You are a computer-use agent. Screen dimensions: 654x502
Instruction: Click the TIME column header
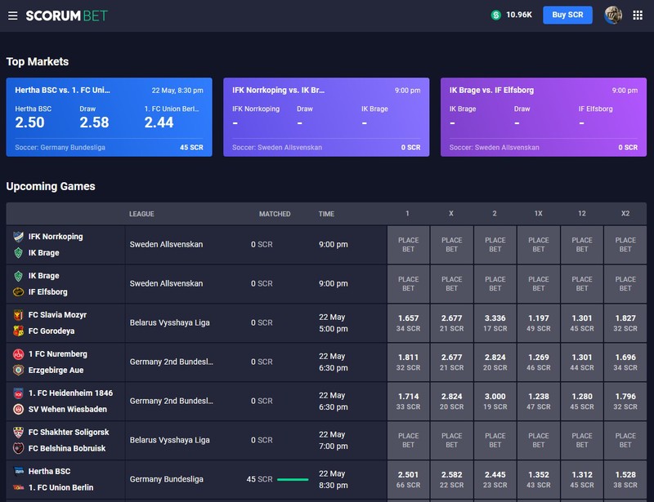[326, 214]
